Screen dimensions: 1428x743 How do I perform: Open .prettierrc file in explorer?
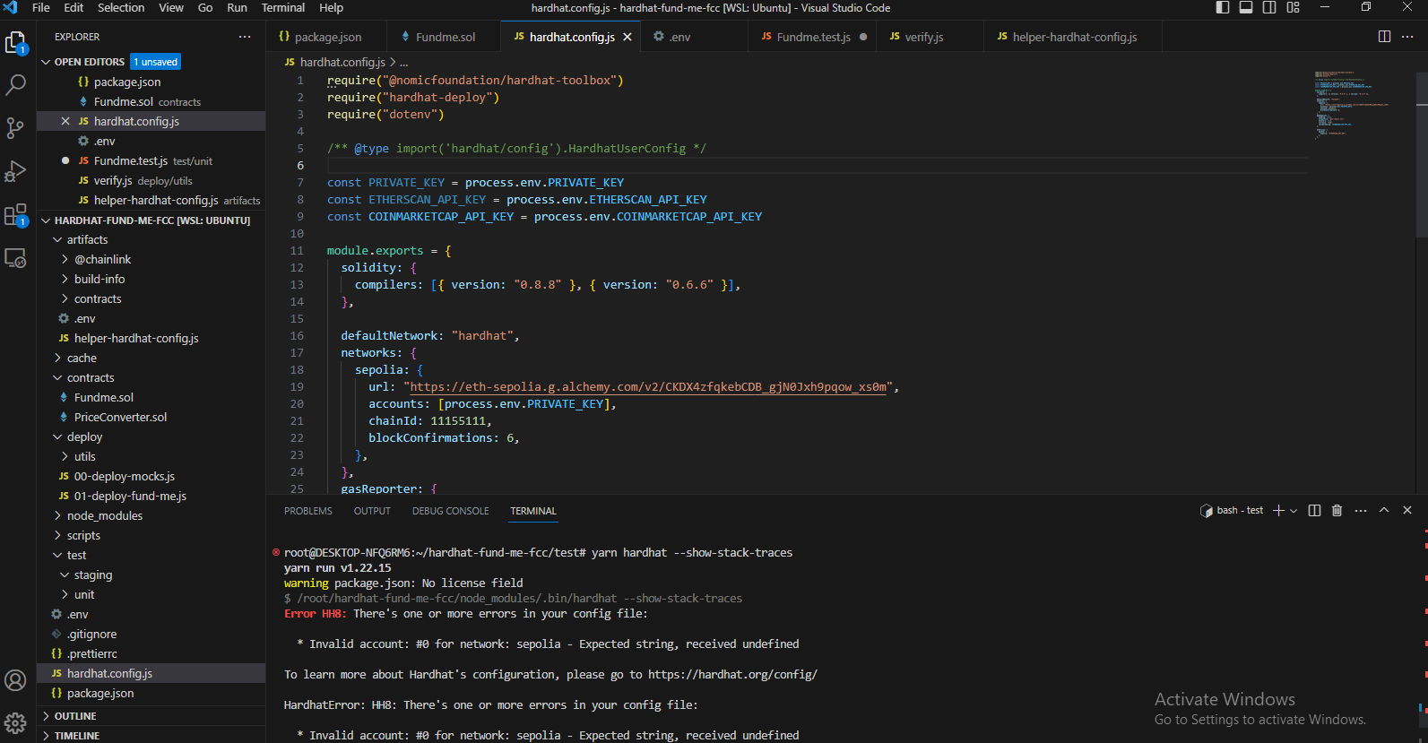(91, 653)
